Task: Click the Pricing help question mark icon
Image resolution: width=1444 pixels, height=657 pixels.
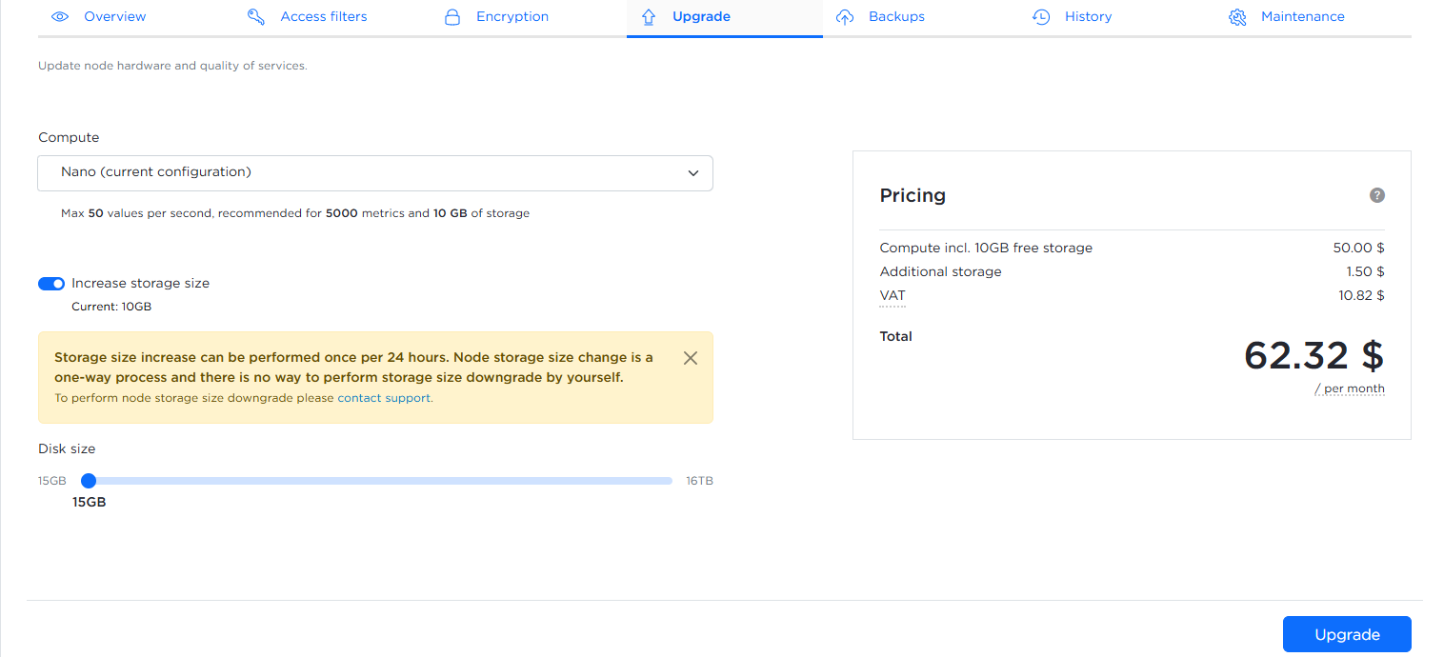Action: [x=1376, y=195]
